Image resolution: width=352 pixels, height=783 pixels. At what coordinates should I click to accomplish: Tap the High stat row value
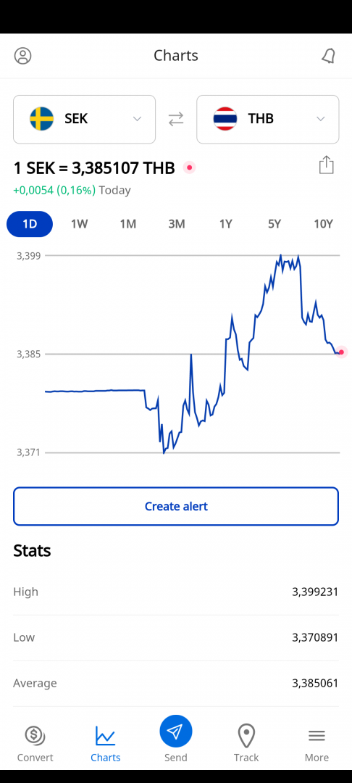tap(315, 592)
